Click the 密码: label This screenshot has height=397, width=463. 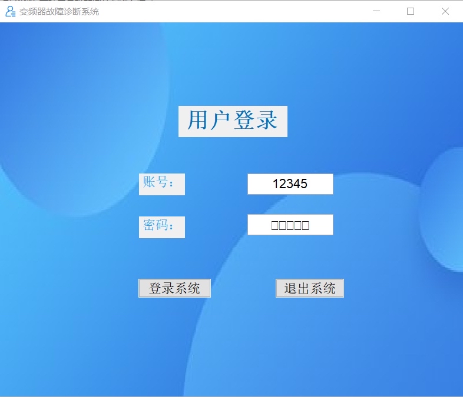pyautogui.click(x=162, y=227)
